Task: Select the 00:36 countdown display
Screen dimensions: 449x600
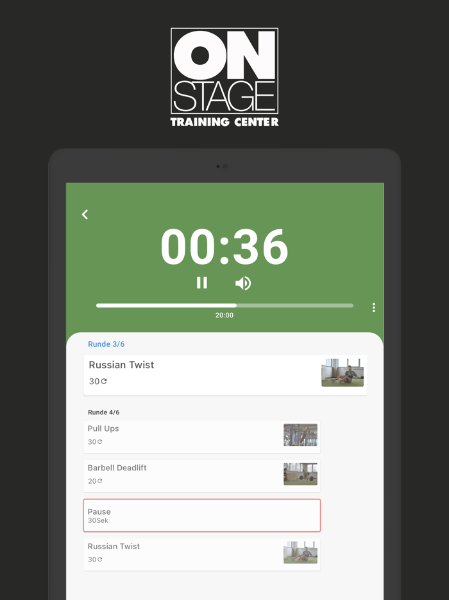Action: pyautogui.click(x=224, y=247)
